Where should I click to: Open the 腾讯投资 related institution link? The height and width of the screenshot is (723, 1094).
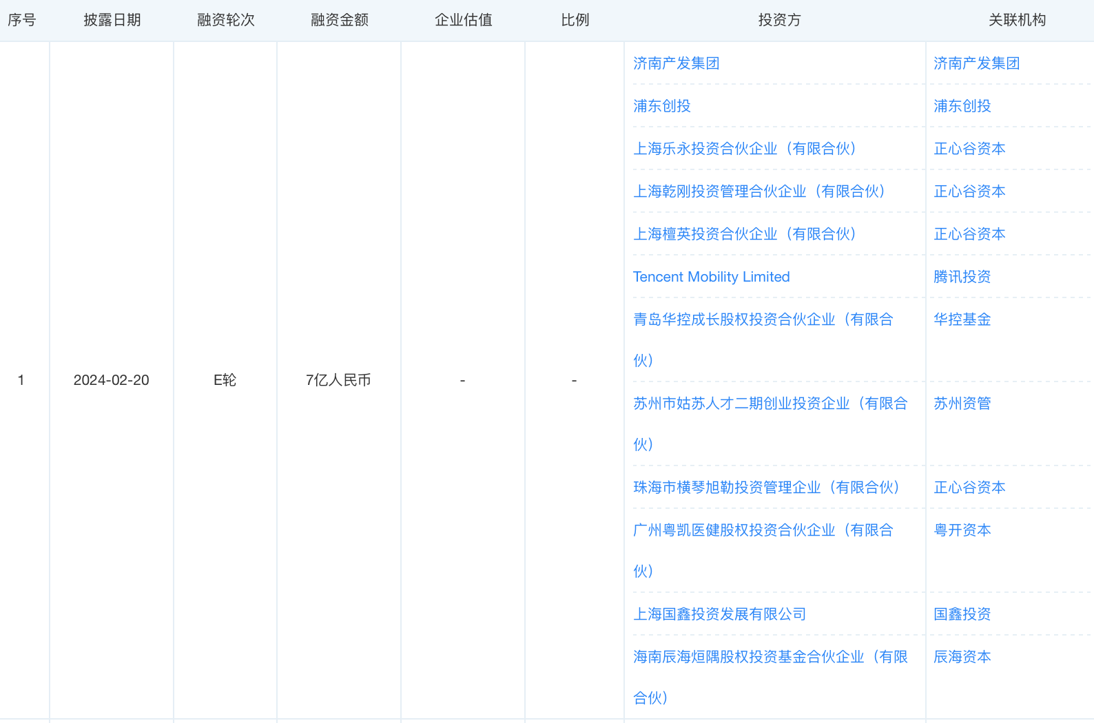pos(962,277)
